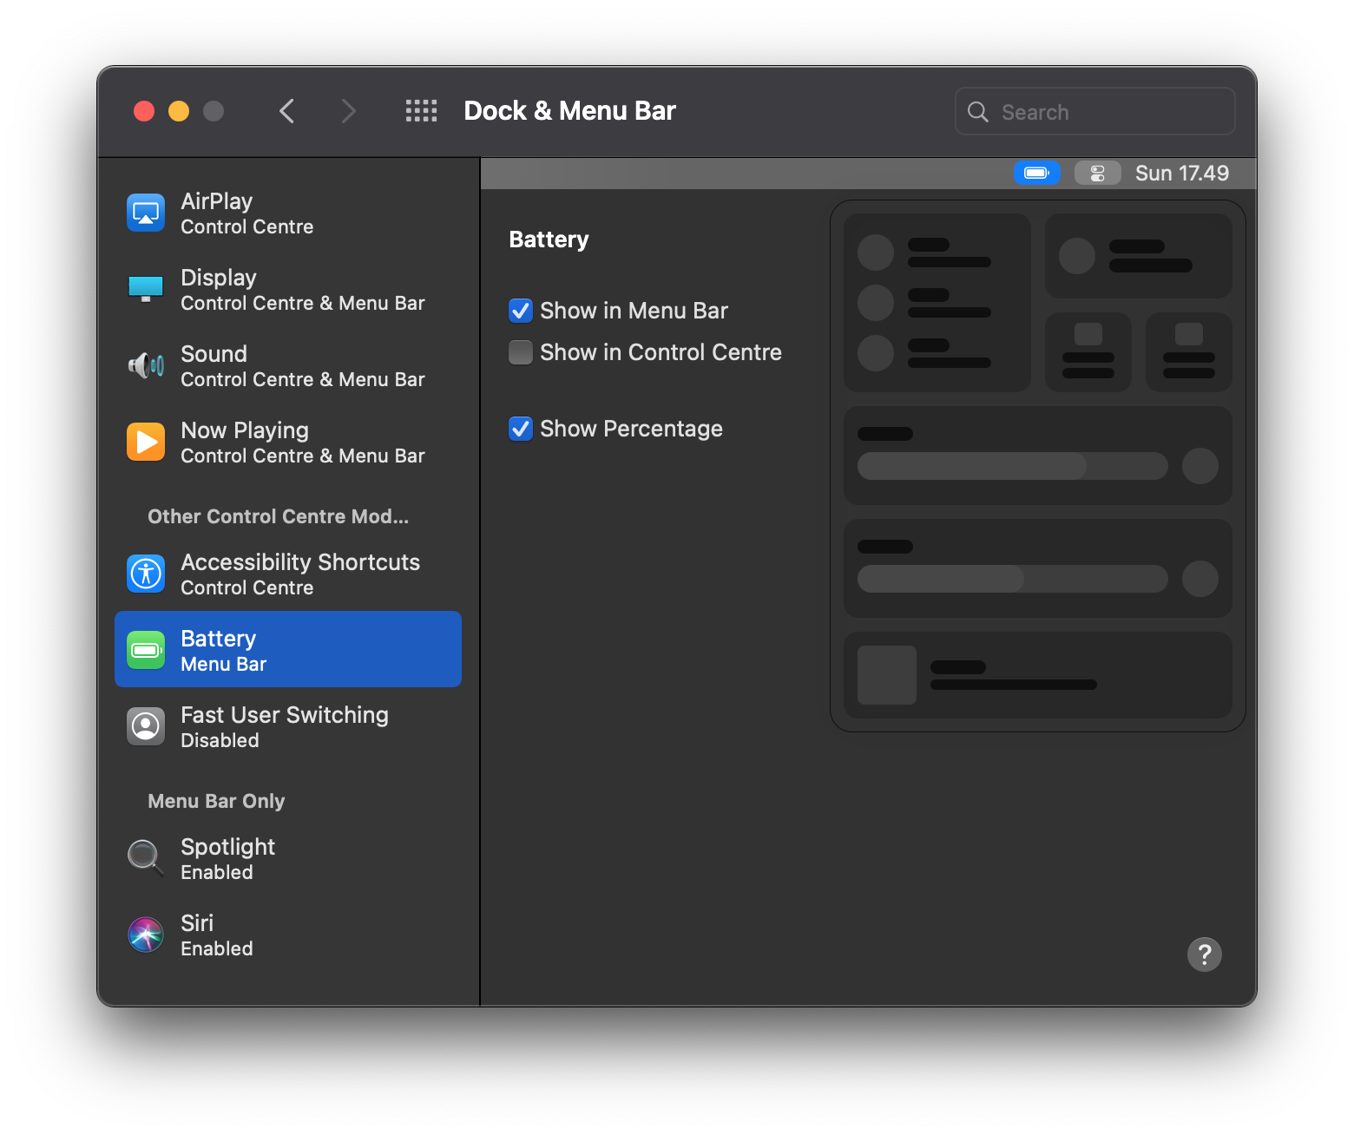Select Siri Enabled item
This screenshot has width=1354, height=1135.
[x=288, y=935]
